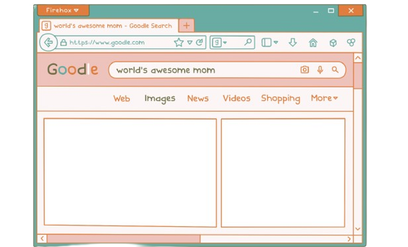Expand the More results menu
Viewport: 408px width, 247px height.
click(x=324, y=98)
